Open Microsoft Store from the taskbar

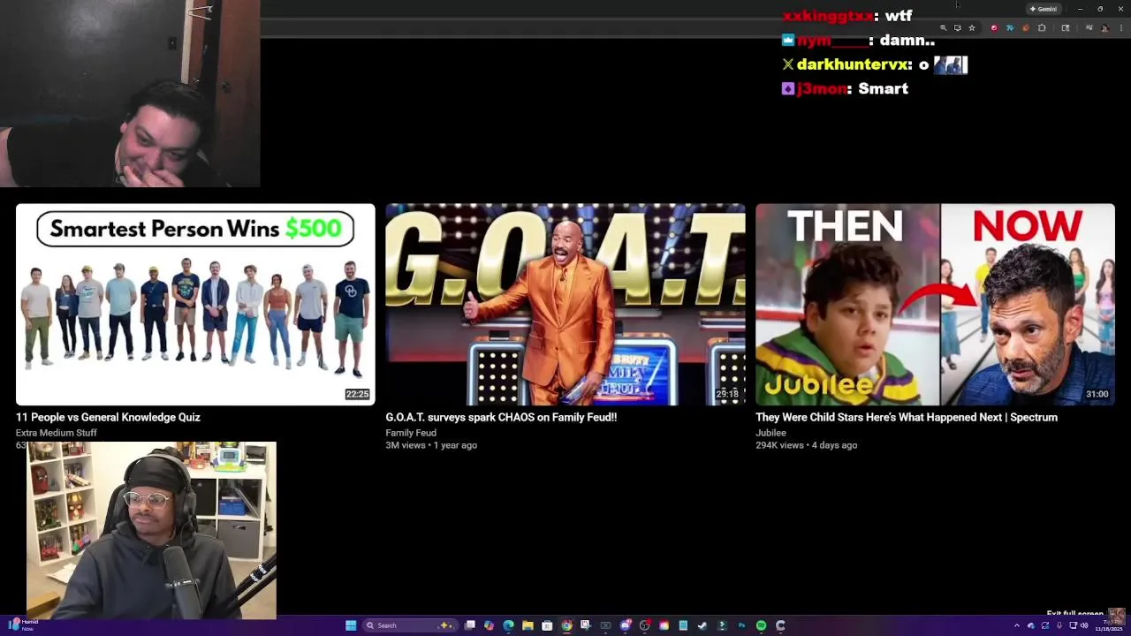[x=547, y=625]
